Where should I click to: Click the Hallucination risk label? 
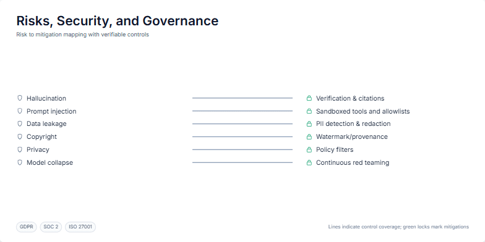(46, 99)
